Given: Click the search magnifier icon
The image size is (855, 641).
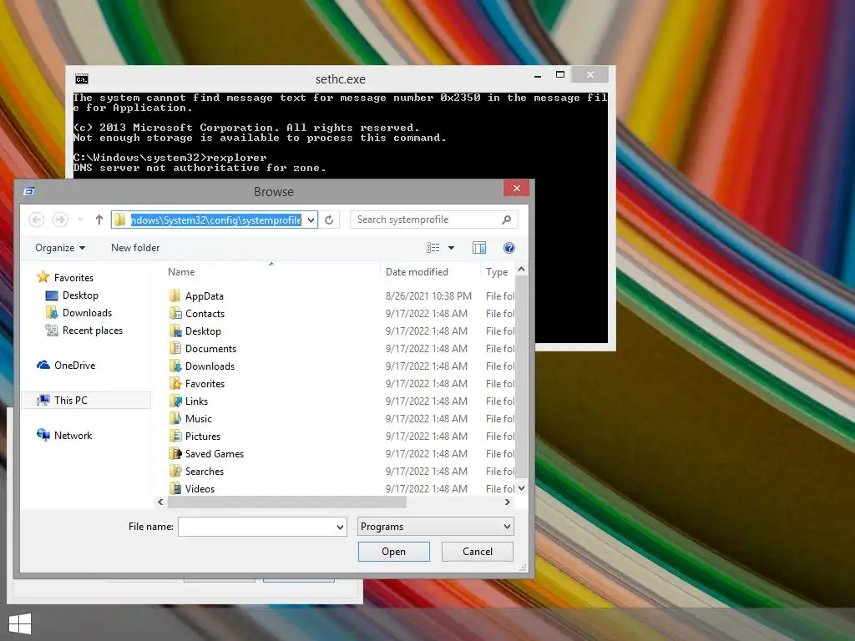Looking at the screenshot, I should [506, 220].
